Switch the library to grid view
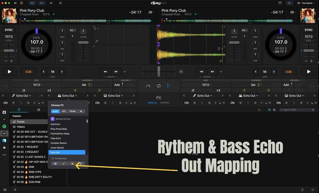319x193 pixels. (274, 110)
